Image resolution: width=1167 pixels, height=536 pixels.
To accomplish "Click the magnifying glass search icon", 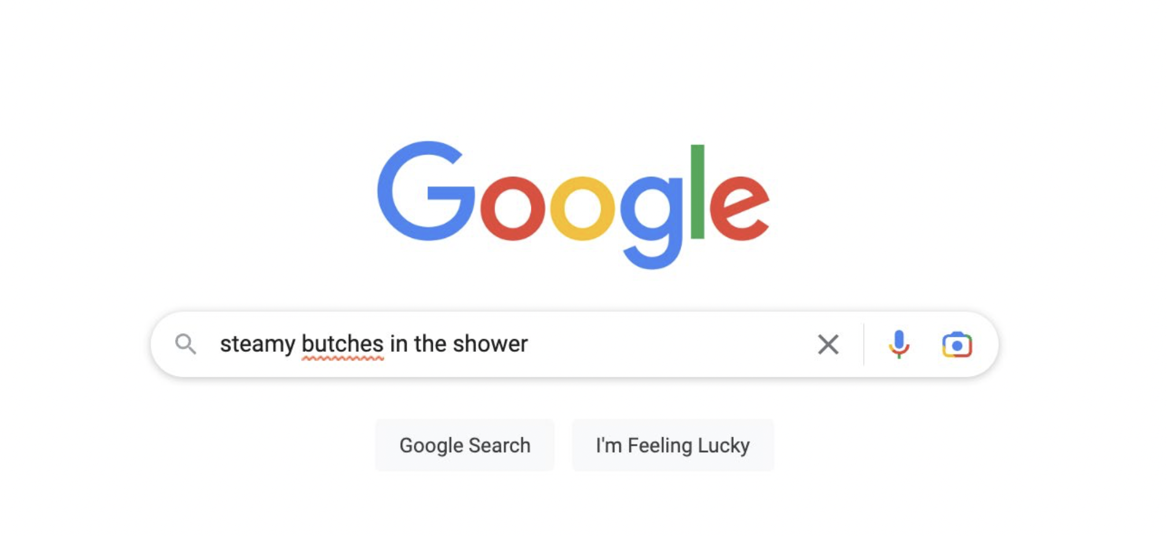I will [185, 344].
